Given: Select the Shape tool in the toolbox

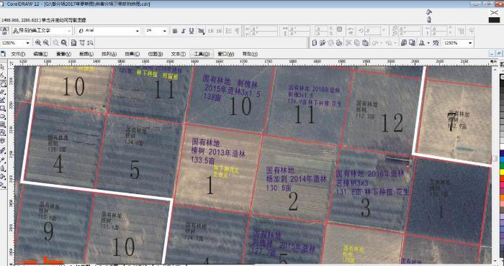Looking at the screenshot, I should click(x=3, y=75).
